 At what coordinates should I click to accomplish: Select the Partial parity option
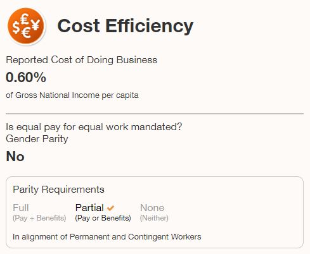click(89, 208)
